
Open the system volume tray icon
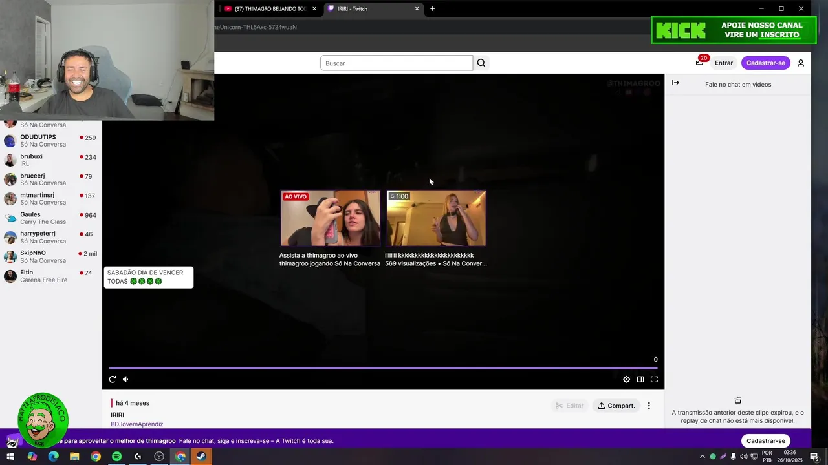[x=743, y=457]
